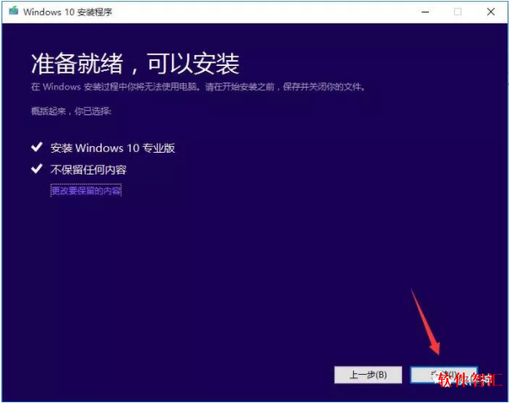Image resolution: width=509 pixels, height=404 pixels.
Task: Click the heading 准备就绪，可以安装
Action: (135, 63)
